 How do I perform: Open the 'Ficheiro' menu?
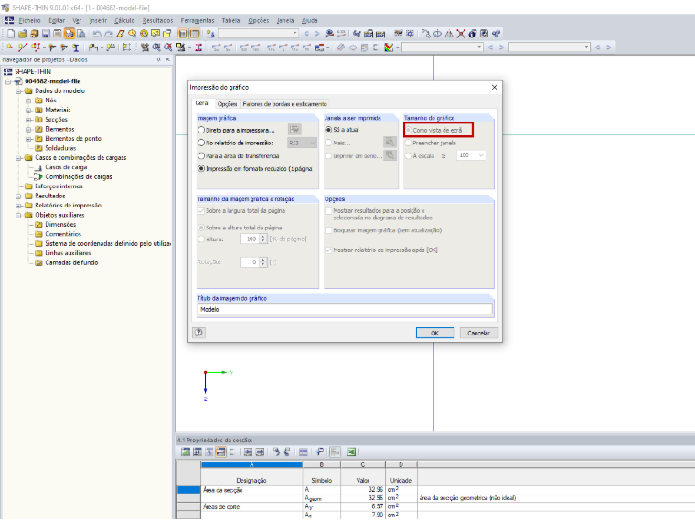pyautogui.click(x=29, y=20)
